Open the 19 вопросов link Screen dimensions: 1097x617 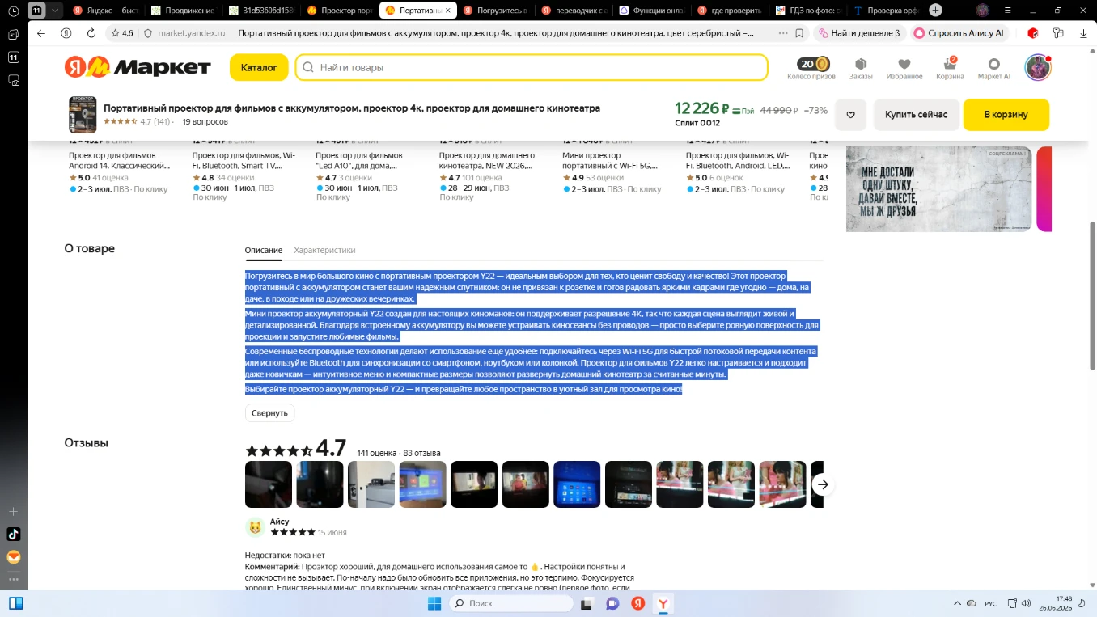click(205, 122)
